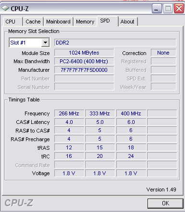Image resolution: width=185 pixels, height=212 pixels.
Task: Click the RAS# to CAS# label
Action: coord(33,131)
